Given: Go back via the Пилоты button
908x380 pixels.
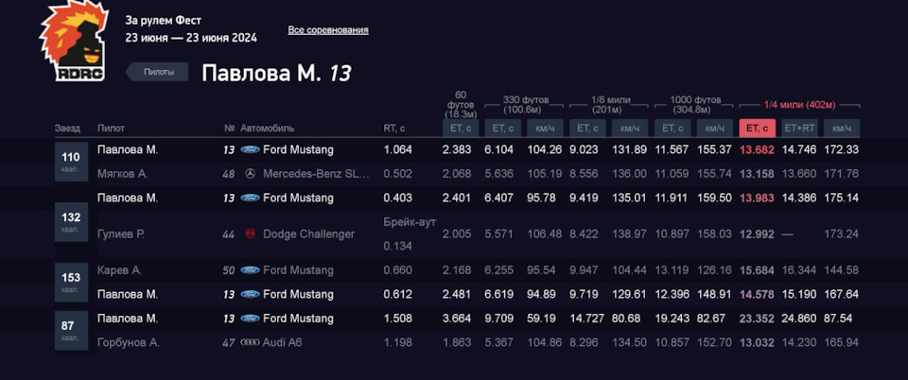Looking at the screenshot, I should pyautogui.click(x=158, y=72).
